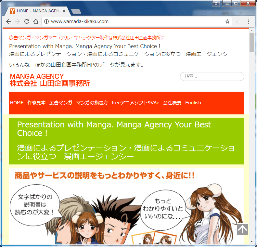
Task: Click the scrollbar down arrow
Action: pyautogui.click(x=251, y=241)
